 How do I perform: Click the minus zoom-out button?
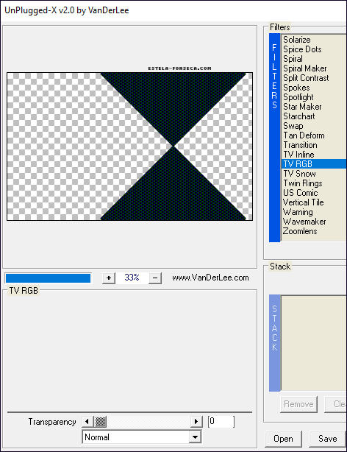click(x=155, y=278)
